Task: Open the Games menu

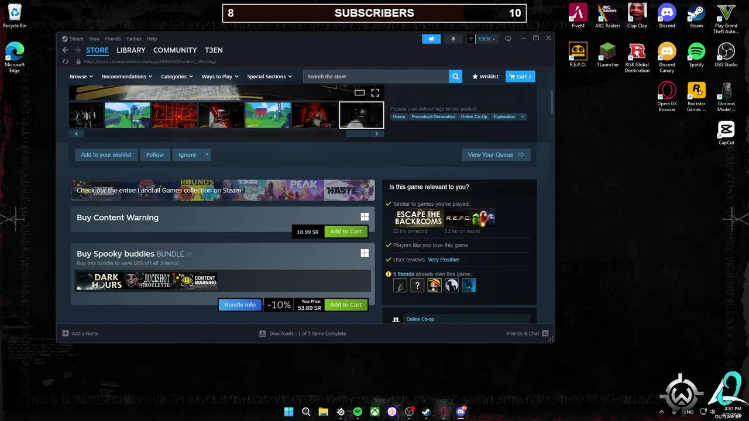Action: coord(133,39)
